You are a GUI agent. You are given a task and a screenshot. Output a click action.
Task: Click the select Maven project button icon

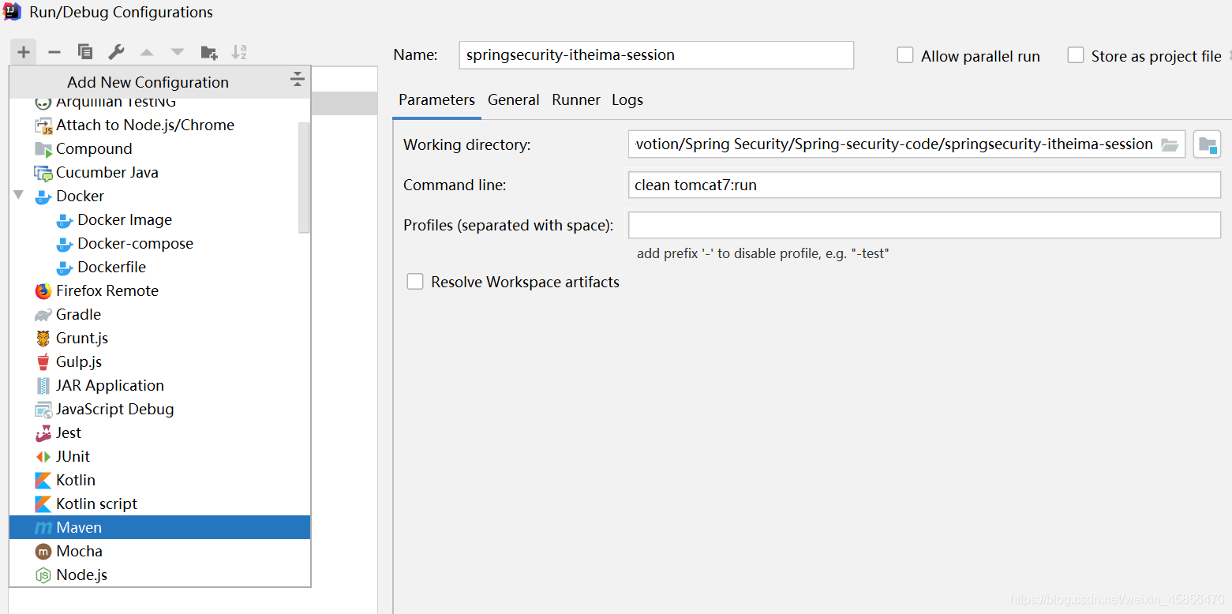coord(1207,144)
